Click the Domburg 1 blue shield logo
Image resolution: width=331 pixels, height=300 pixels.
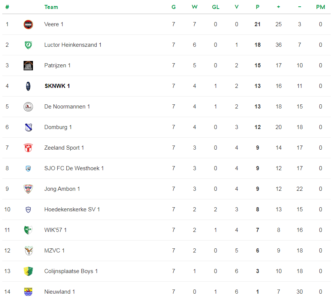coord(28,127)
